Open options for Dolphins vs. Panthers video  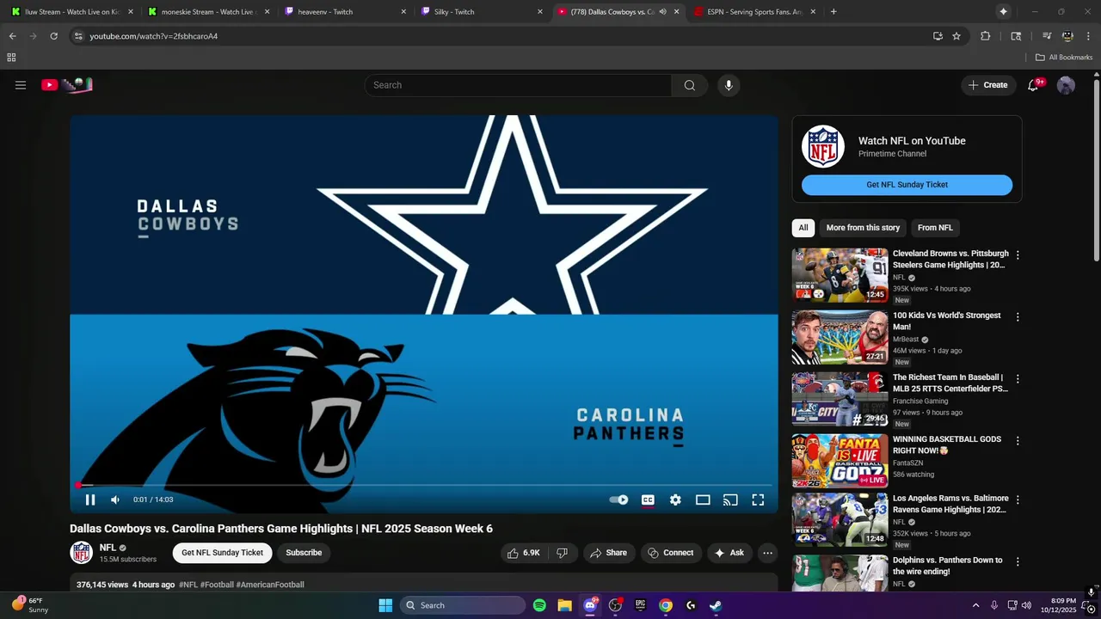[1018, 561]
